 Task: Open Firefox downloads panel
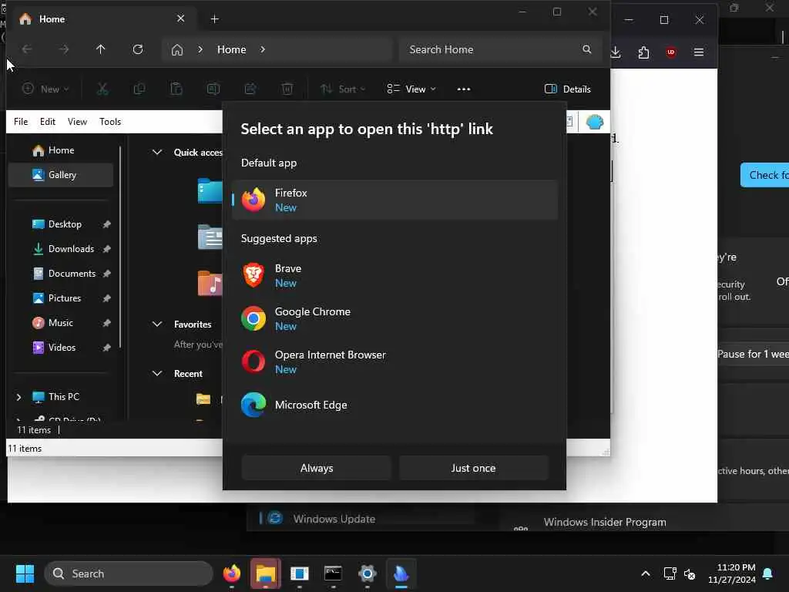pos(616,52)
